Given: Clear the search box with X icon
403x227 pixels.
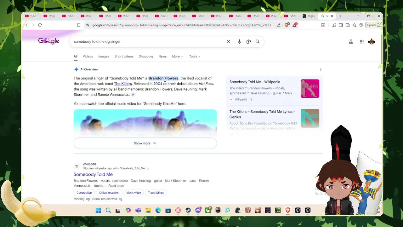Looking at the screenshot, I should [228, 42].
